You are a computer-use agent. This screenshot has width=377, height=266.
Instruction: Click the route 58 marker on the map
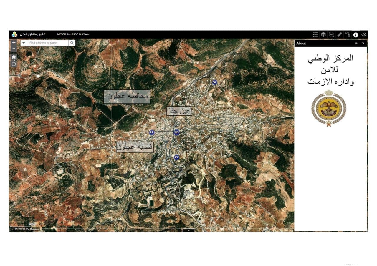pyautogui.click(x=214, y=83)
